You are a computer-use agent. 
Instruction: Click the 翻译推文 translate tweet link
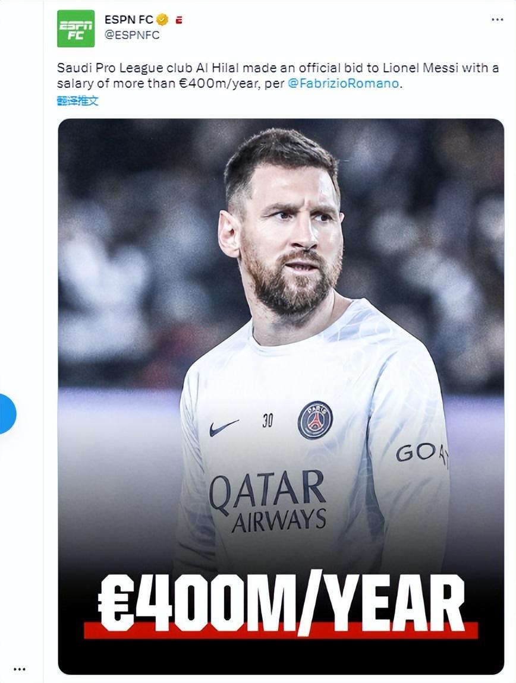pos(77,100)
